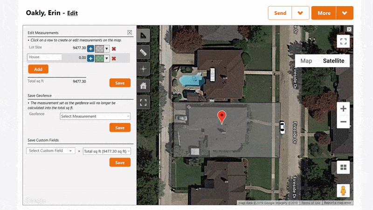
Task: Click the crosshair recenter tool
Action: click(143, 69)
